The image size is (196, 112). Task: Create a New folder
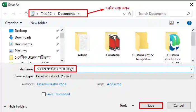pos(39,23)
